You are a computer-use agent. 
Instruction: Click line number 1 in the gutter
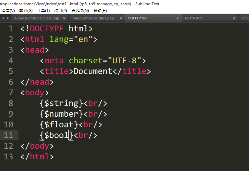point(11,29)
